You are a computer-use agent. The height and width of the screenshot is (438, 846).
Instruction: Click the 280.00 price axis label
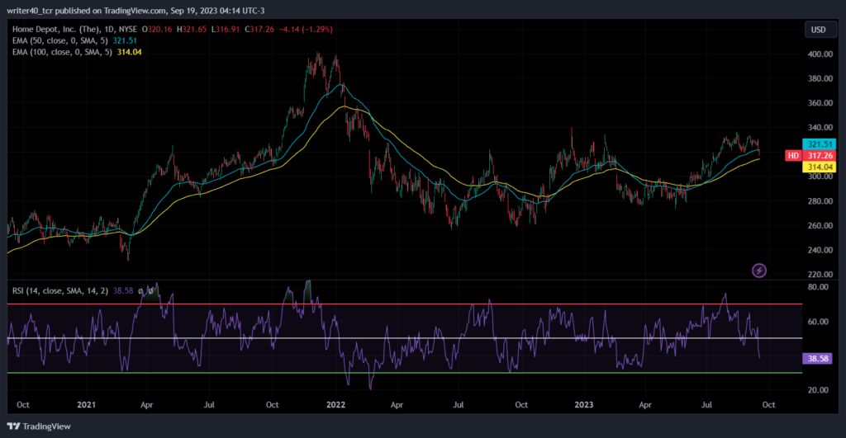[820, 201]
